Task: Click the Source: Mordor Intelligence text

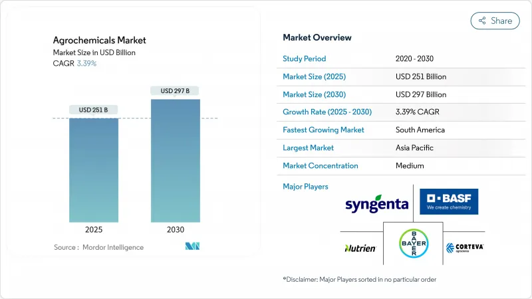Action: click(98, 247)
